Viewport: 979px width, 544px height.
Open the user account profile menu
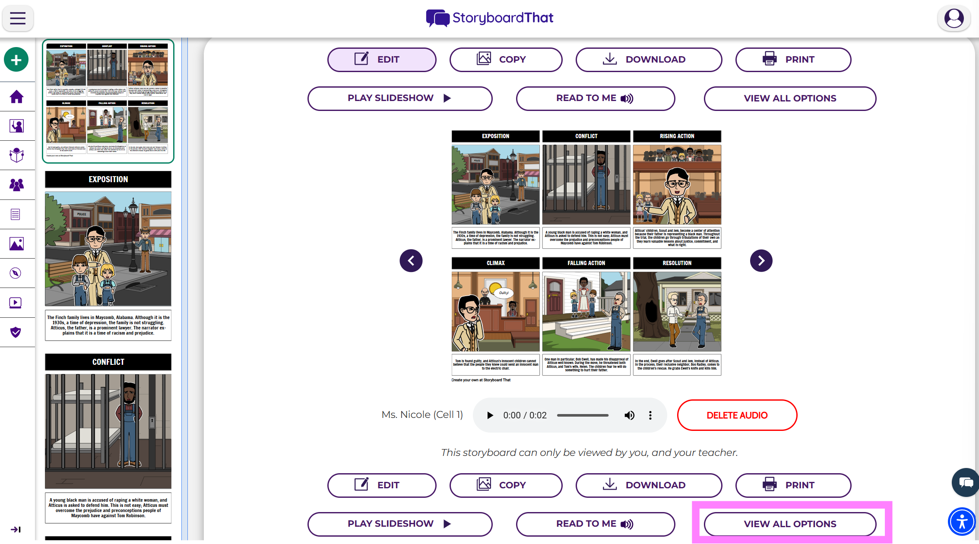(x=954, y=18)
